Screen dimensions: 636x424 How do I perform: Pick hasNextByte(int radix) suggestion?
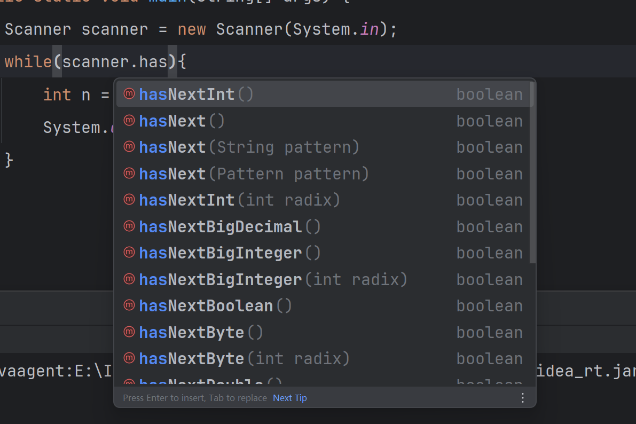[x=325, y=359]
